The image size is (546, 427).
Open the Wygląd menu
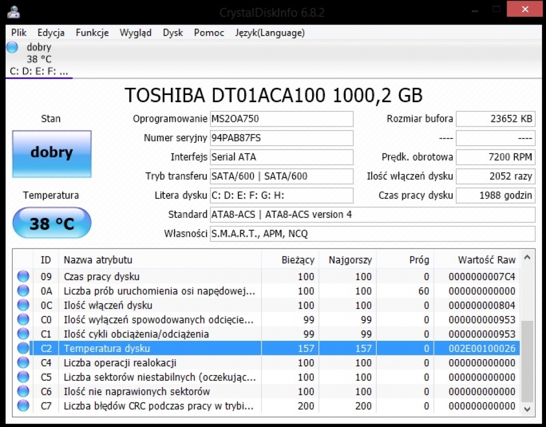[x=135, y=33]
